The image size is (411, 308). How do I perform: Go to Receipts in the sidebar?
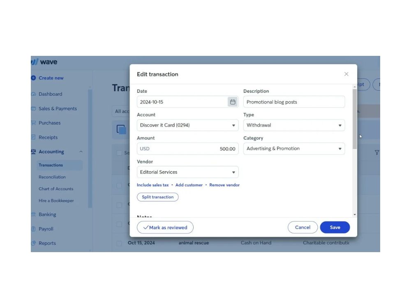pyautogui.click(x=48, y=137)
